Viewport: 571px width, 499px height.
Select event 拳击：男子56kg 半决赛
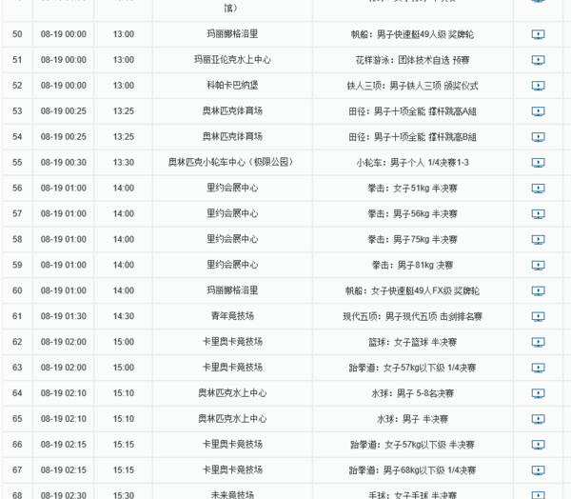click(x=412, y=214)
